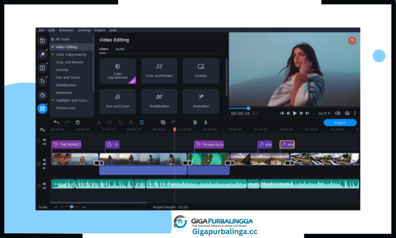Toggle the link icon on the audio track
Image resolution: width=396 pixels, height=238 pixels.
45,188
